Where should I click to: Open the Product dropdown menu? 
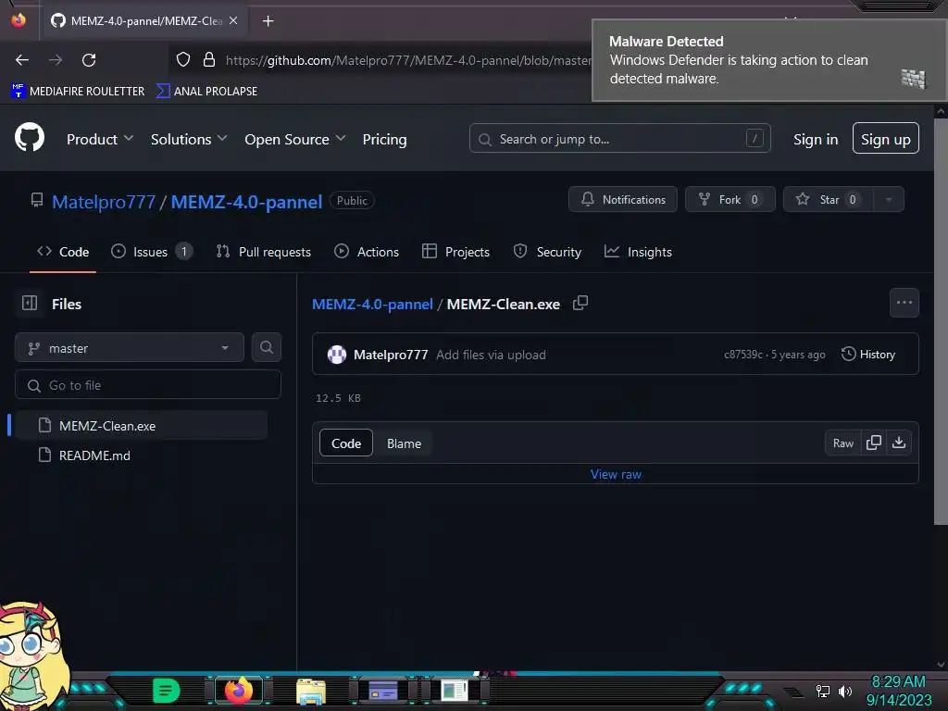(100, 139)
